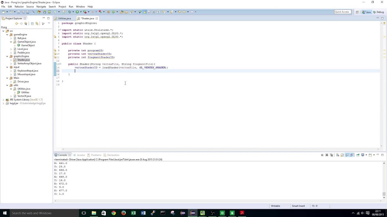387x217 pixels.
Task: Expand Ball.java in the Project Explorer
Action: tap(11, 38)
